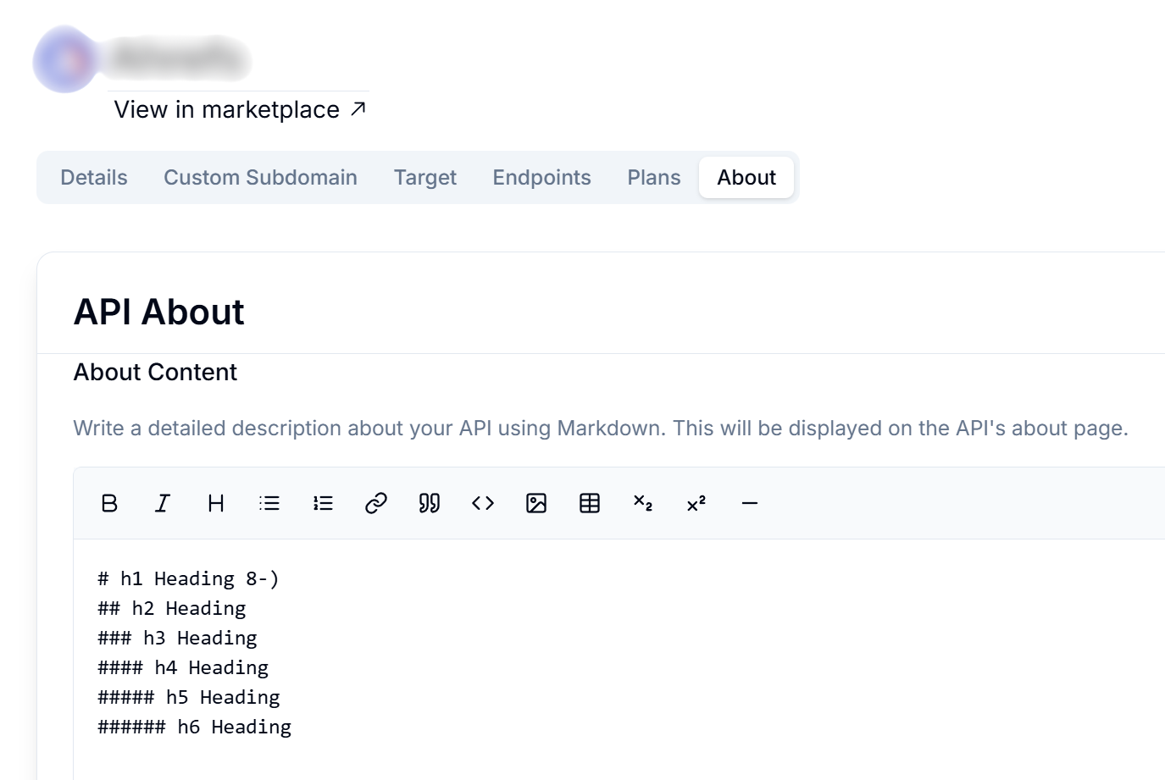Insert a blockquote
Screen dimensions: 1165x780
click(x=430, y=503)
